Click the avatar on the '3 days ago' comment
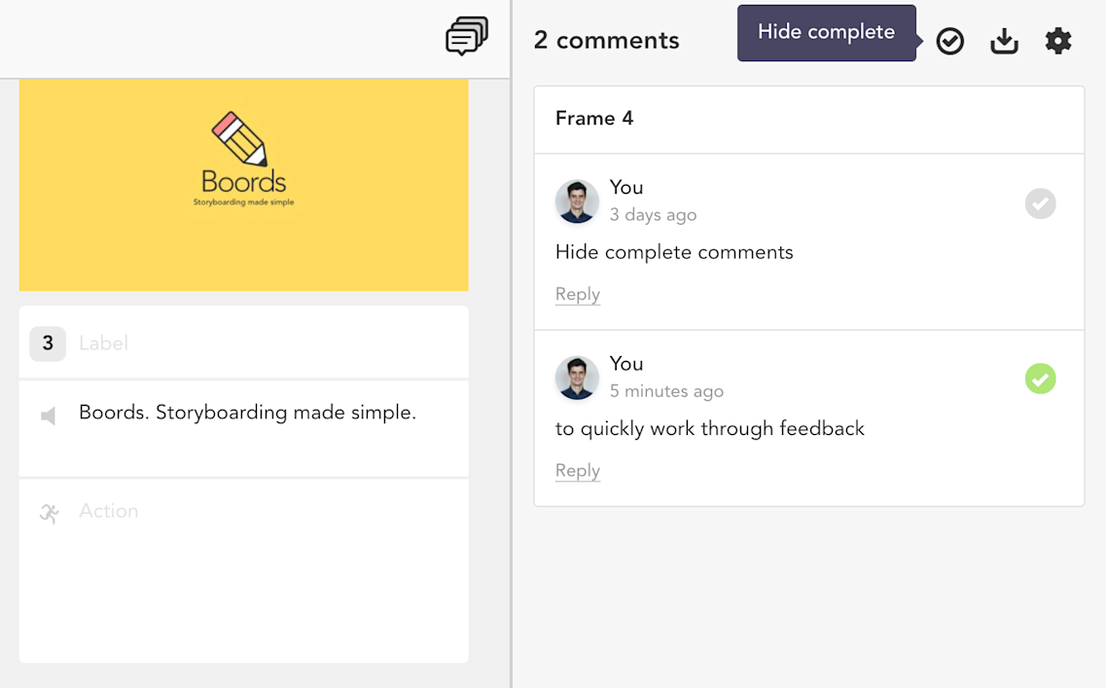 pyautogui.click(x=577, y=201)
